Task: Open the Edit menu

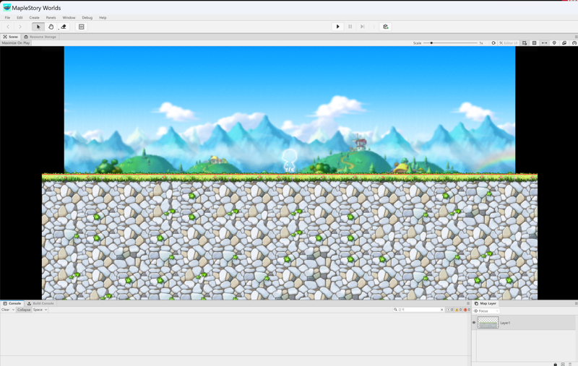Action: [x=20, y=17]
